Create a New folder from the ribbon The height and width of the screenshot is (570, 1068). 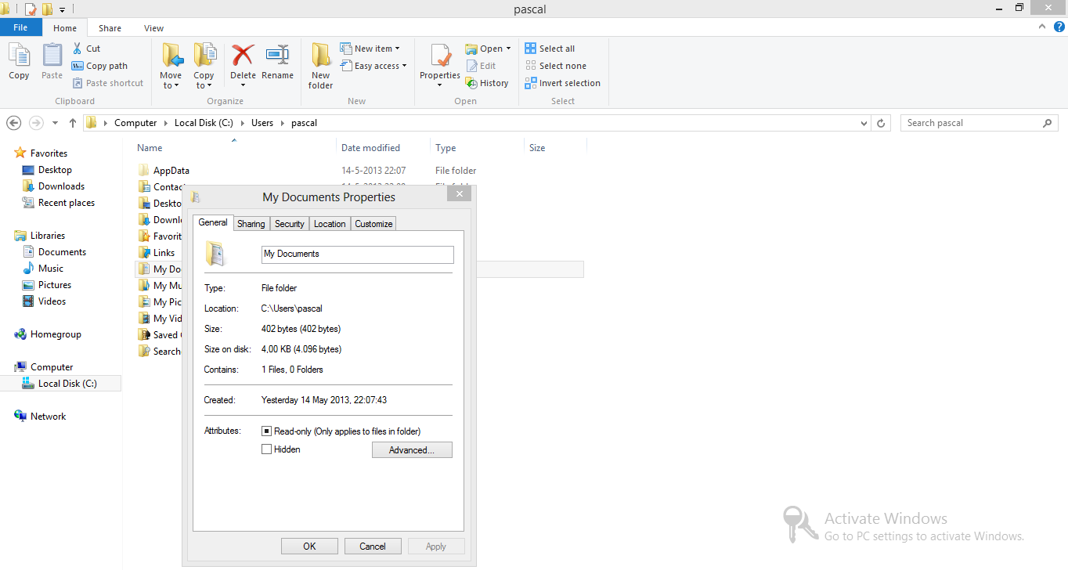pyautogui.click(x=320, y=66)
